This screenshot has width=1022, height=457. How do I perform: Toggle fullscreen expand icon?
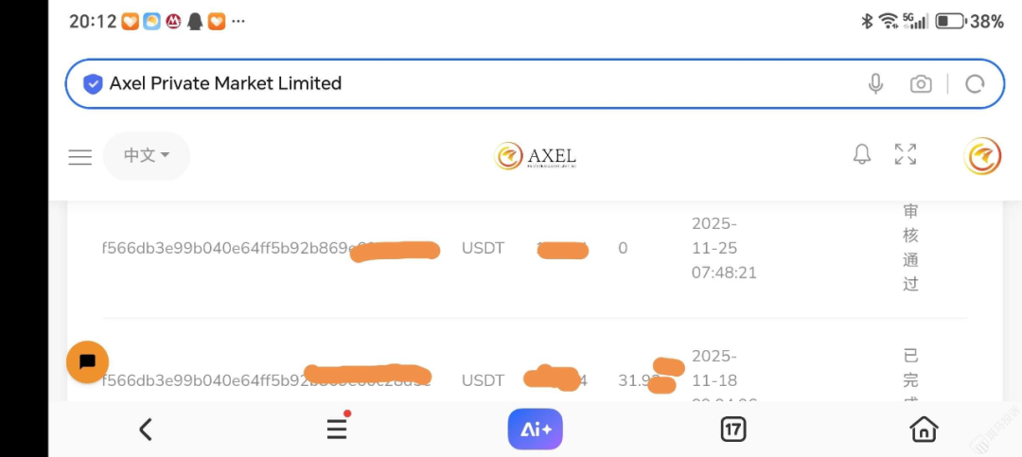click(906, 155)
